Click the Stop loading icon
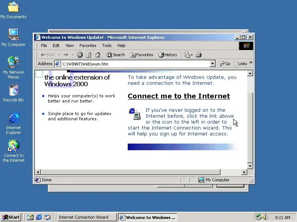The width and height of the screenshot is (297, 222). pyautogui.click(x=80, y=55)
